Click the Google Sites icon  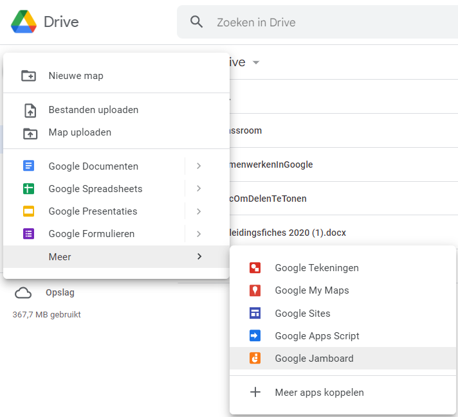click(x=255, y=313)
